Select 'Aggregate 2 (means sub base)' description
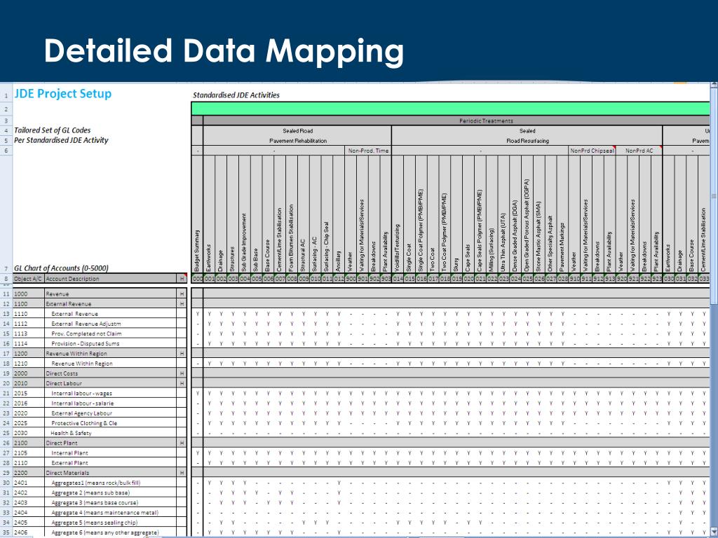The image size is (718, 538). coord(90,492)
